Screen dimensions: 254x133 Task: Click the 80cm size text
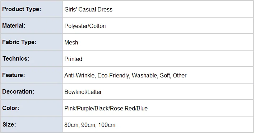pos(71,125)
